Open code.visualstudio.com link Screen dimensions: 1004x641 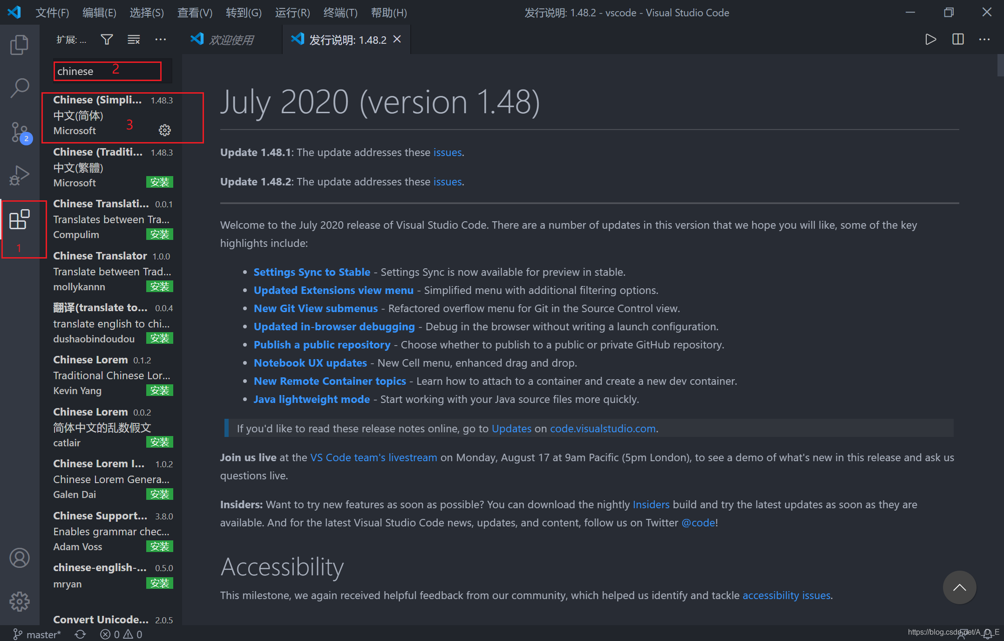click(x=603, y=429)
